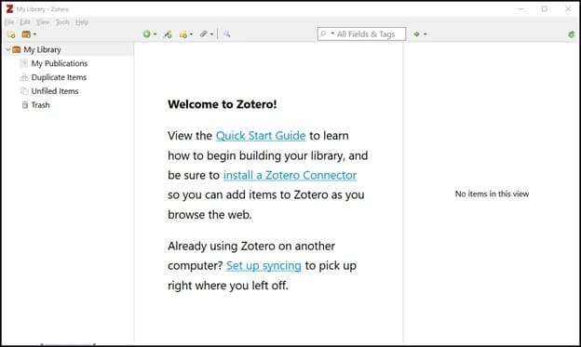Open Advanced Search magnifier icon
This screenshot has height=347, width=581.
(227, 34)
